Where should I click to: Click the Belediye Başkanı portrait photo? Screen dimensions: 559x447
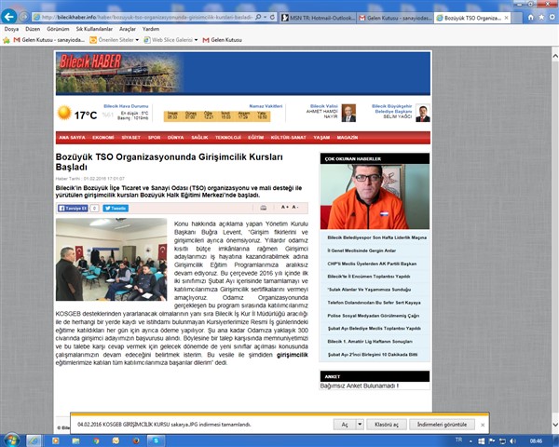tap(423, 114)
